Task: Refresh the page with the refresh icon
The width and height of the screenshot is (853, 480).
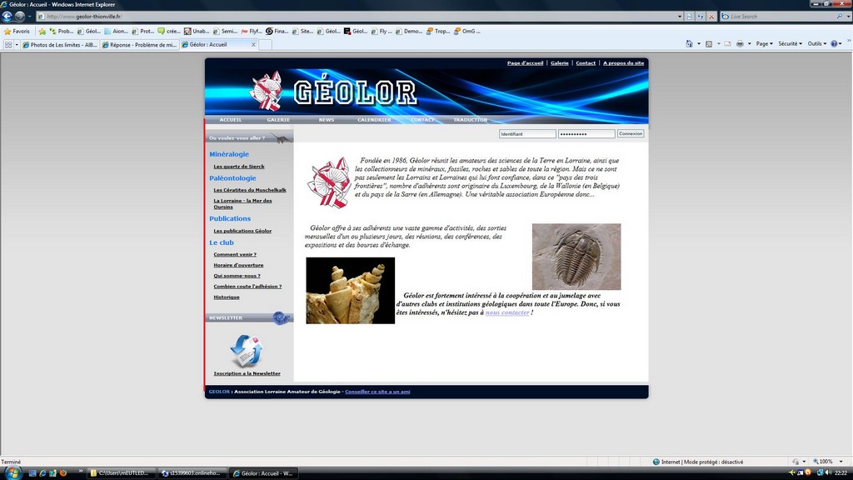Action: tap(700, 17)
